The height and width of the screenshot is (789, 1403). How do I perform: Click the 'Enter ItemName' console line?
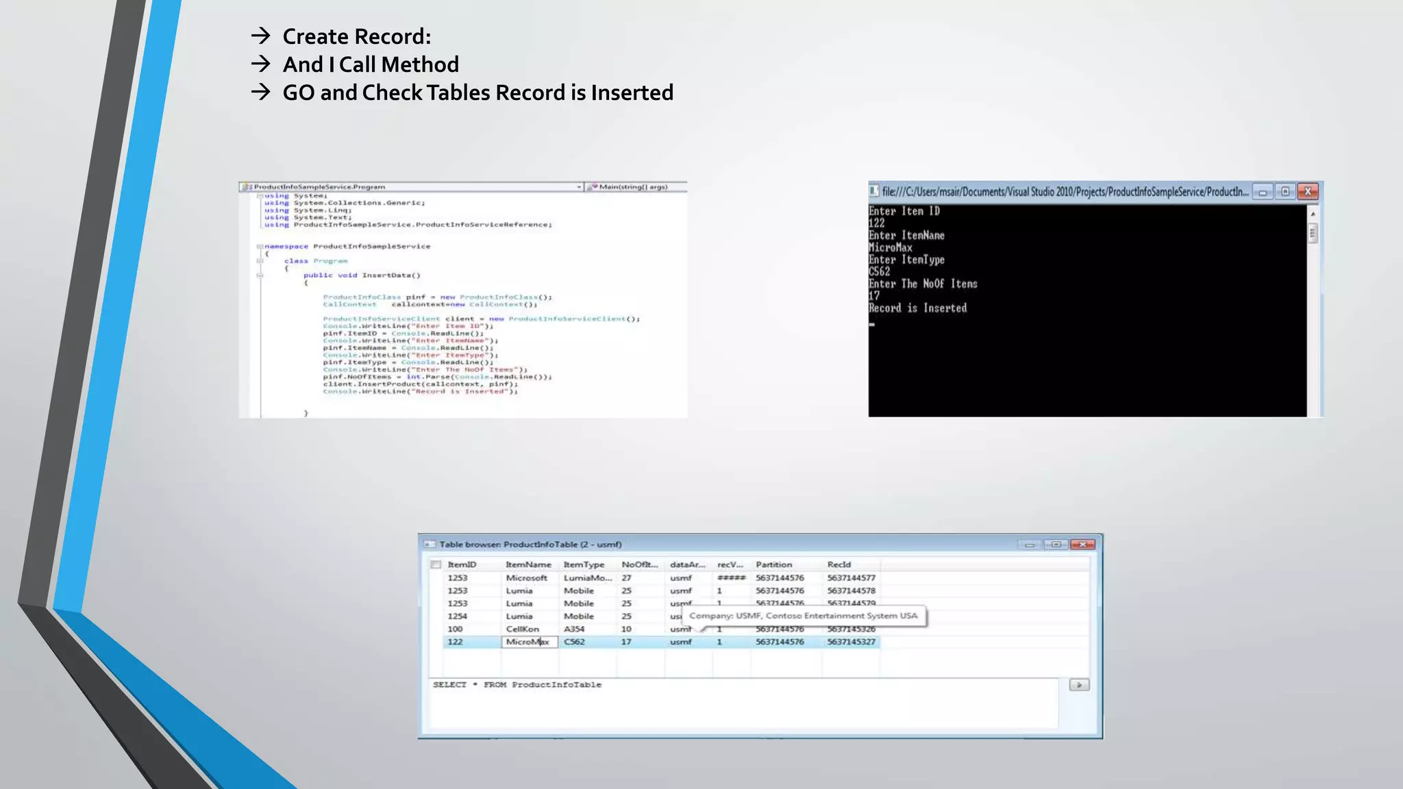[907, 236]
